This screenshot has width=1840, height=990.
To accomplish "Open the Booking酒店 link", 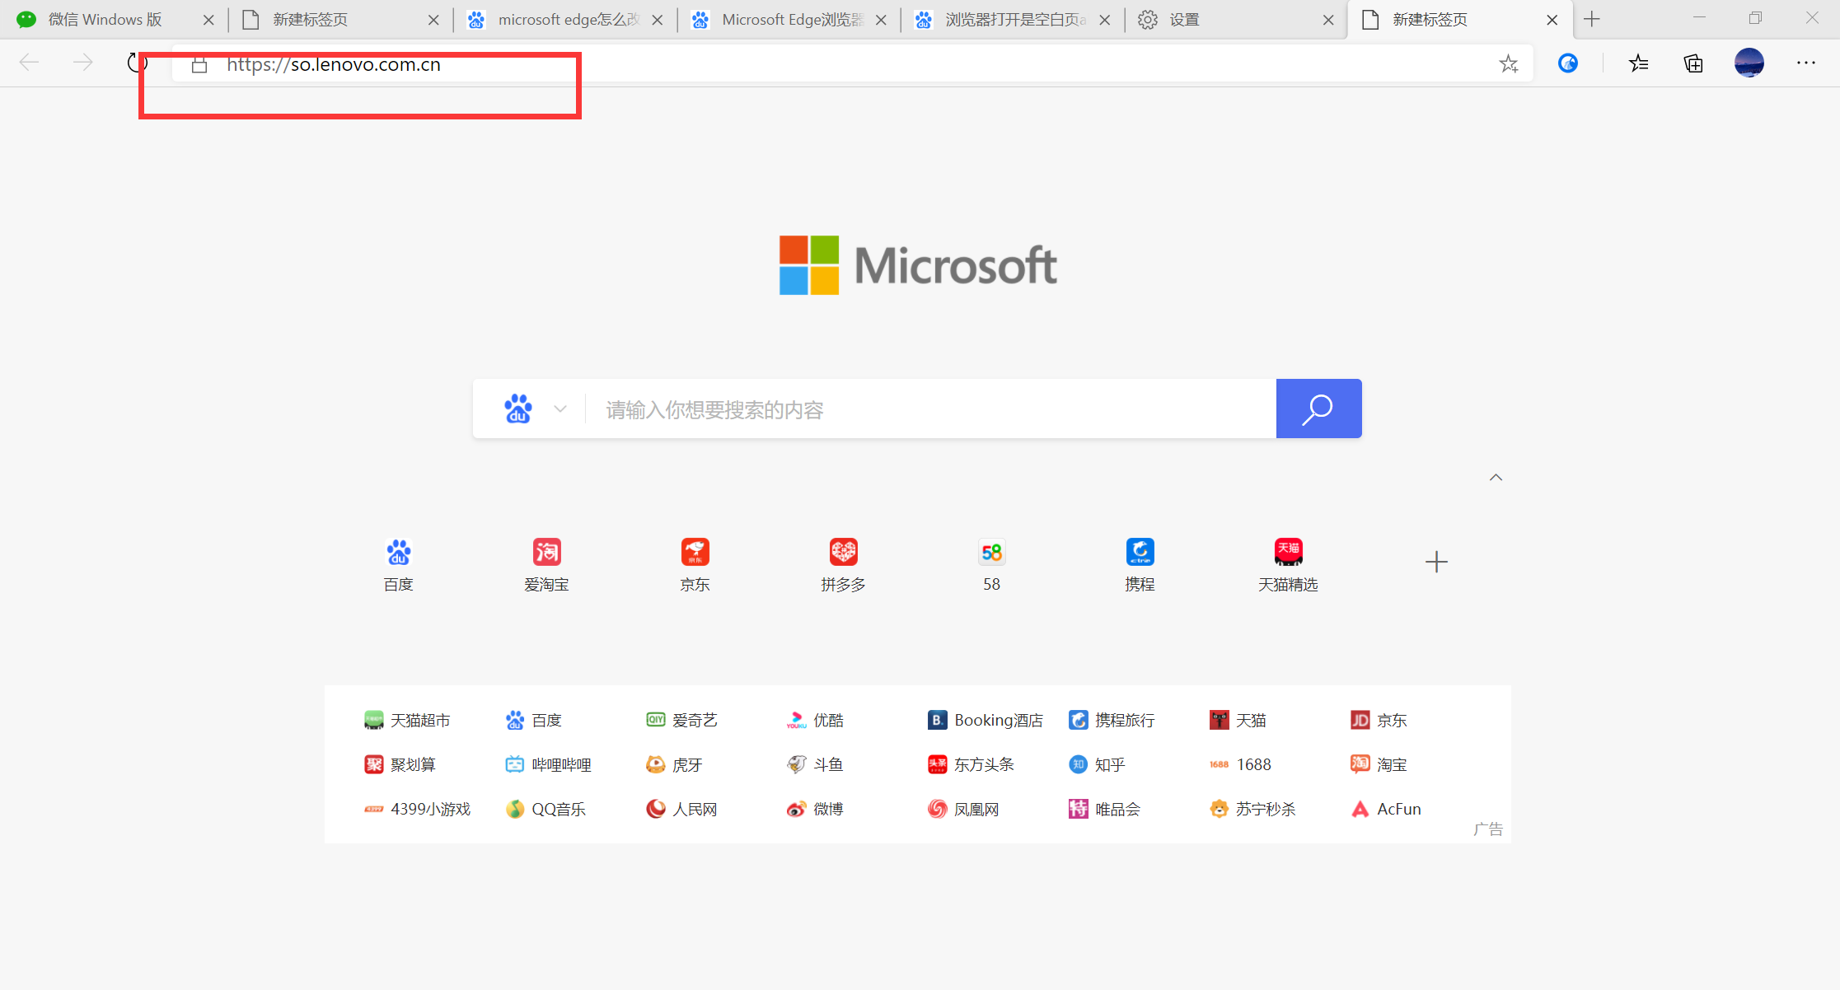I will coord(985,721).
